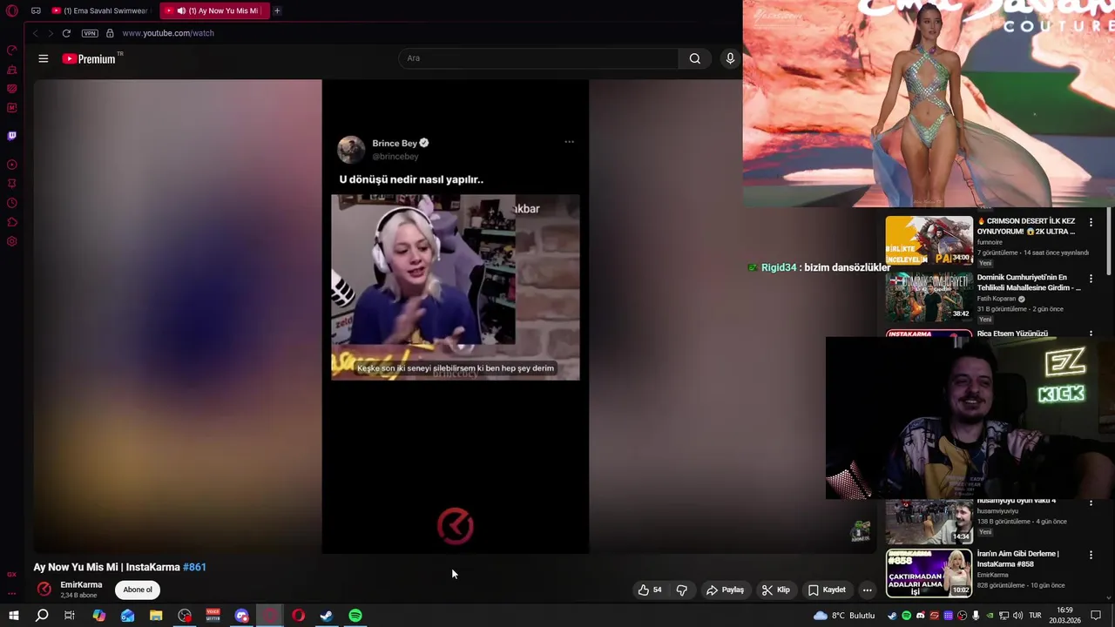Dislike the video with thumbs down
Viewport: 1115px width, 627px height.
682,590
